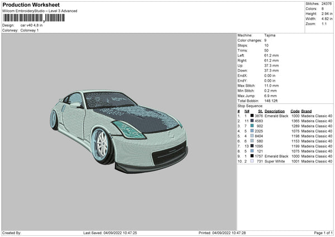Click the N# column header
335x237 pixels.
coord(246,111)
